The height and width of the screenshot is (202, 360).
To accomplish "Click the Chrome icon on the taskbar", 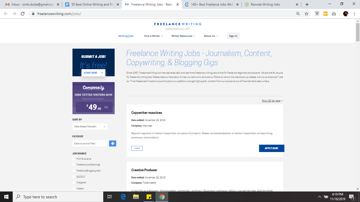I will 162,197.
